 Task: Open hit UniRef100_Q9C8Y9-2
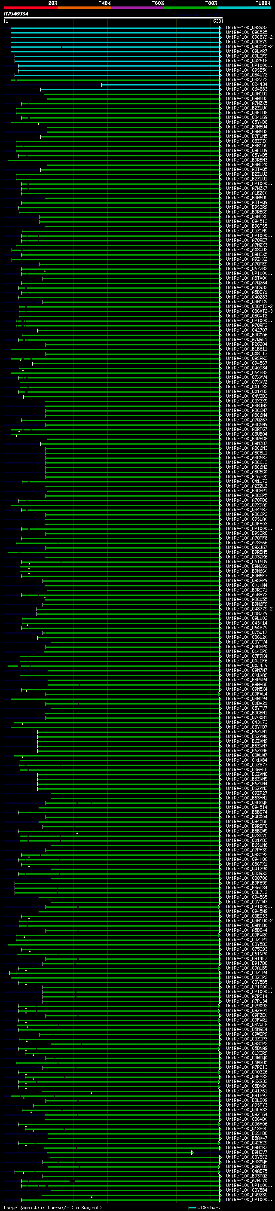[249, 37]
